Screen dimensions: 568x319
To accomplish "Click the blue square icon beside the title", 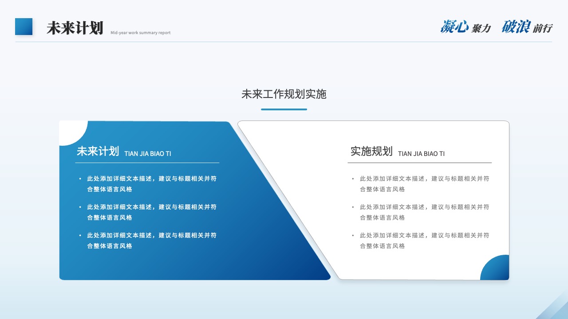I will pos(24,27).
